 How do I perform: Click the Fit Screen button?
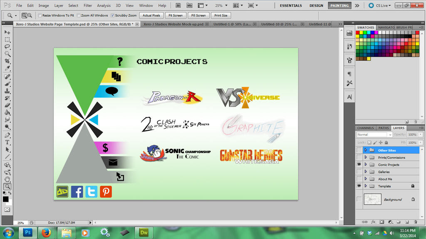point(176,15)
